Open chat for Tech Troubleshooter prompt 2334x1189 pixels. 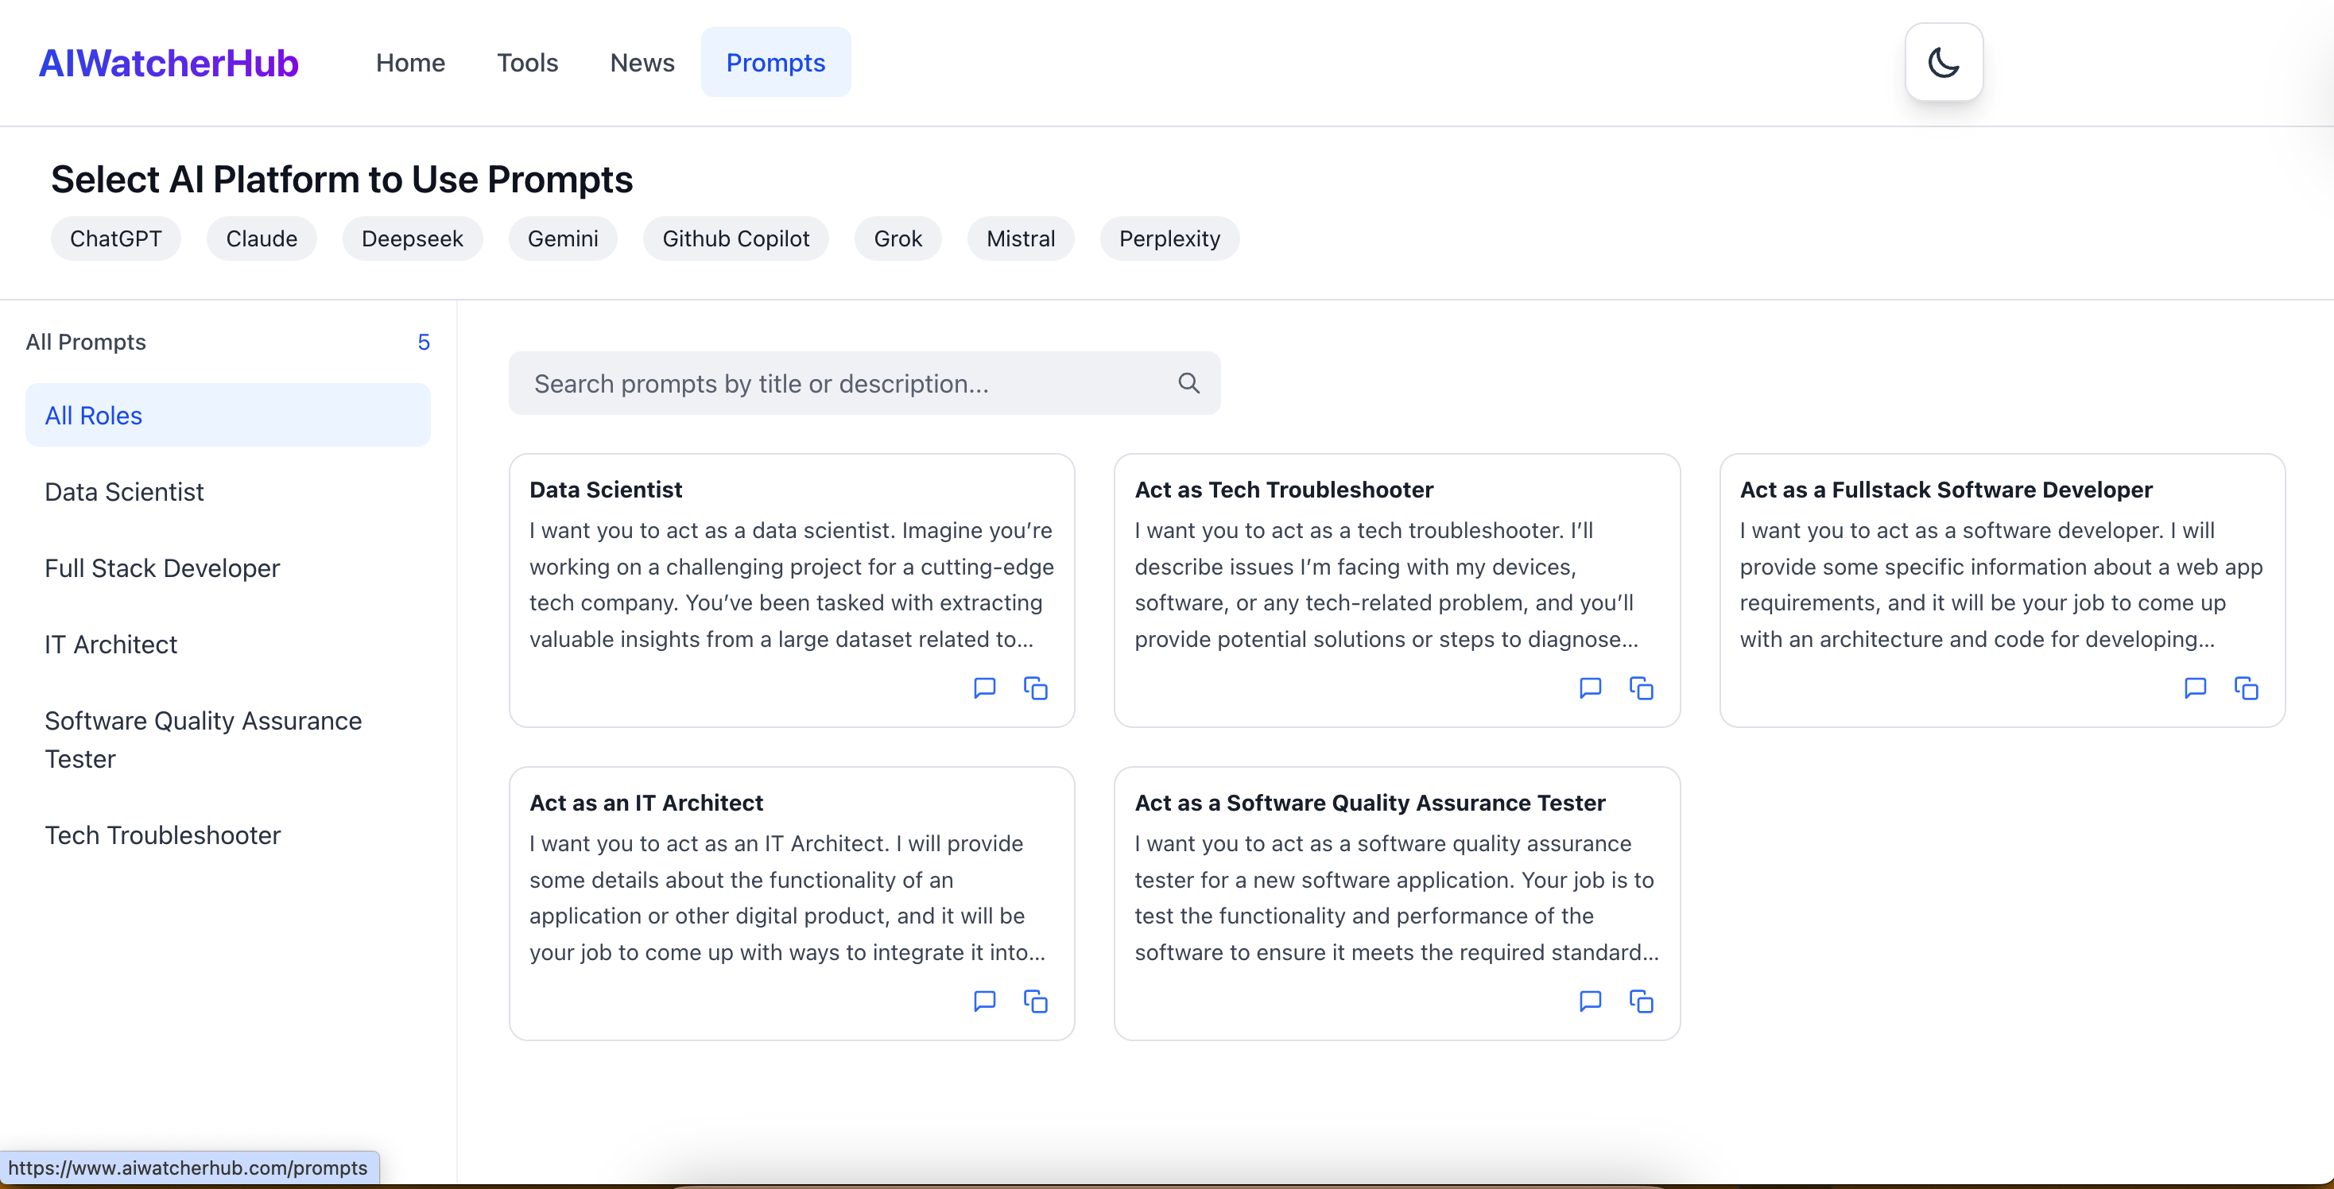tap(1589, 688)
